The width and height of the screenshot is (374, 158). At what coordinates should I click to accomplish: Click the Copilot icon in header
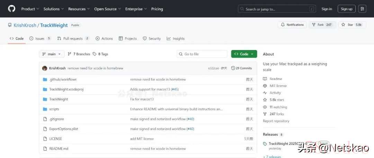coord(362,9)
